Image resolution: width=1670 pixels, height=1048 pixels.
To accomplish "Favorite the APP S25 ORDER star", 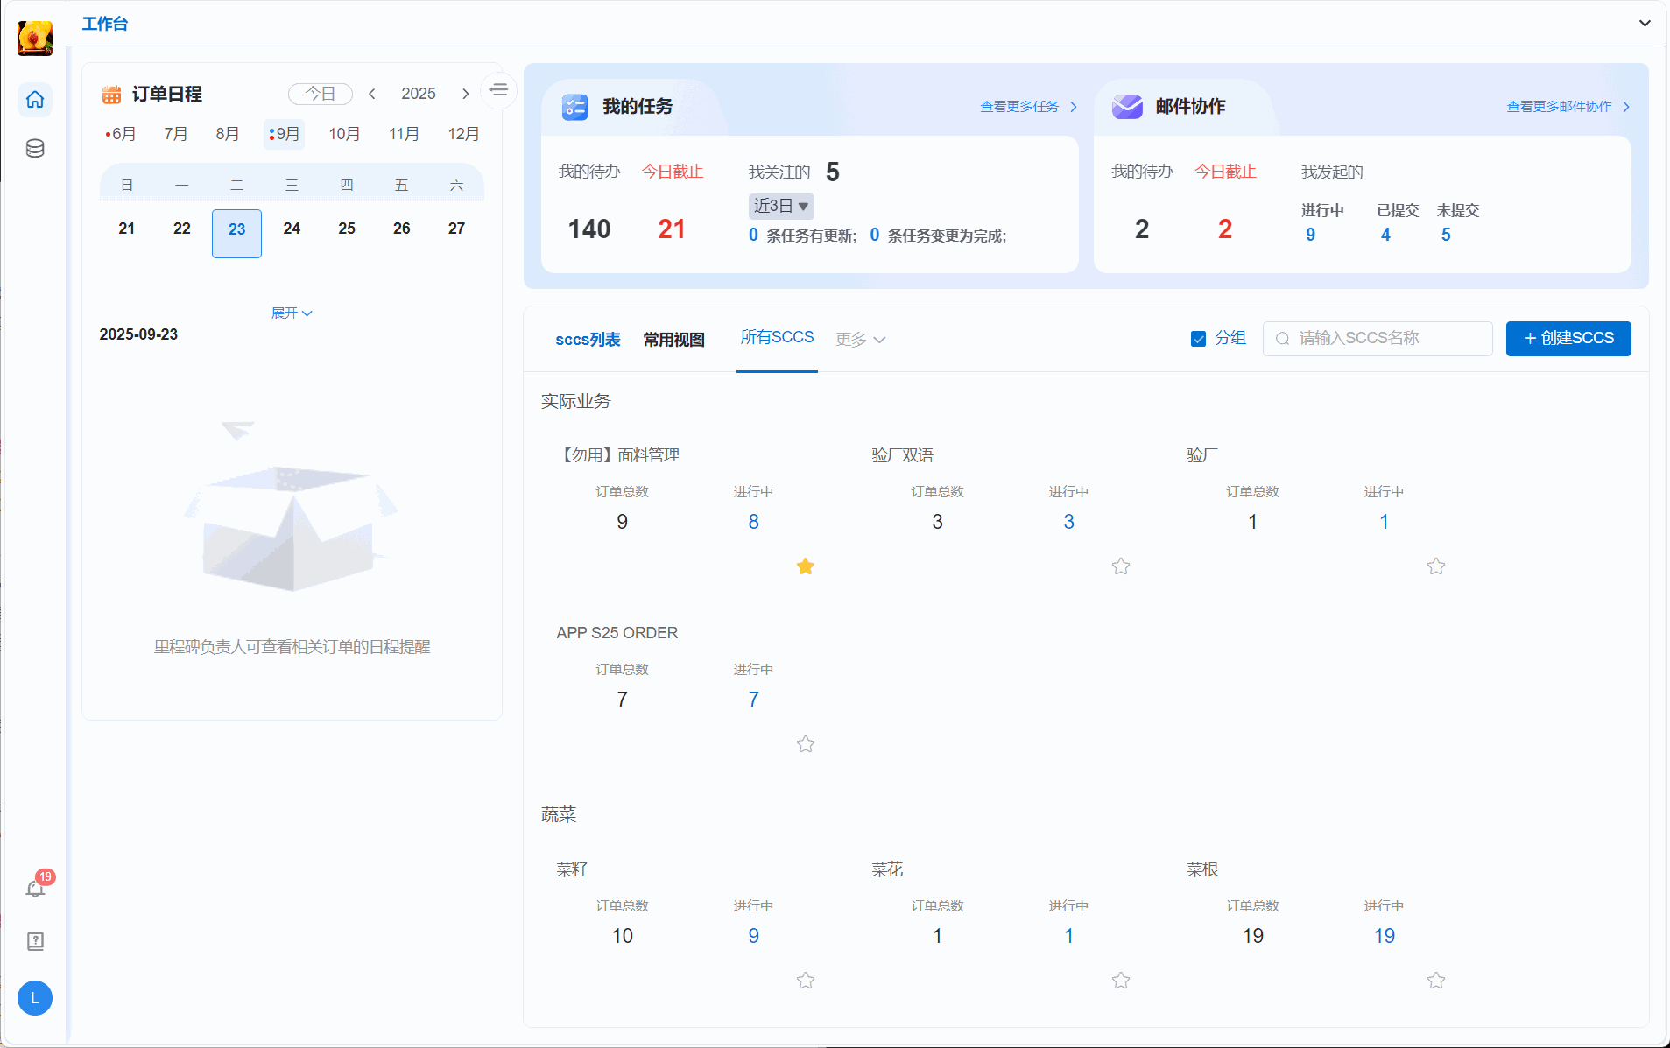I will click(x=806, y=744).
